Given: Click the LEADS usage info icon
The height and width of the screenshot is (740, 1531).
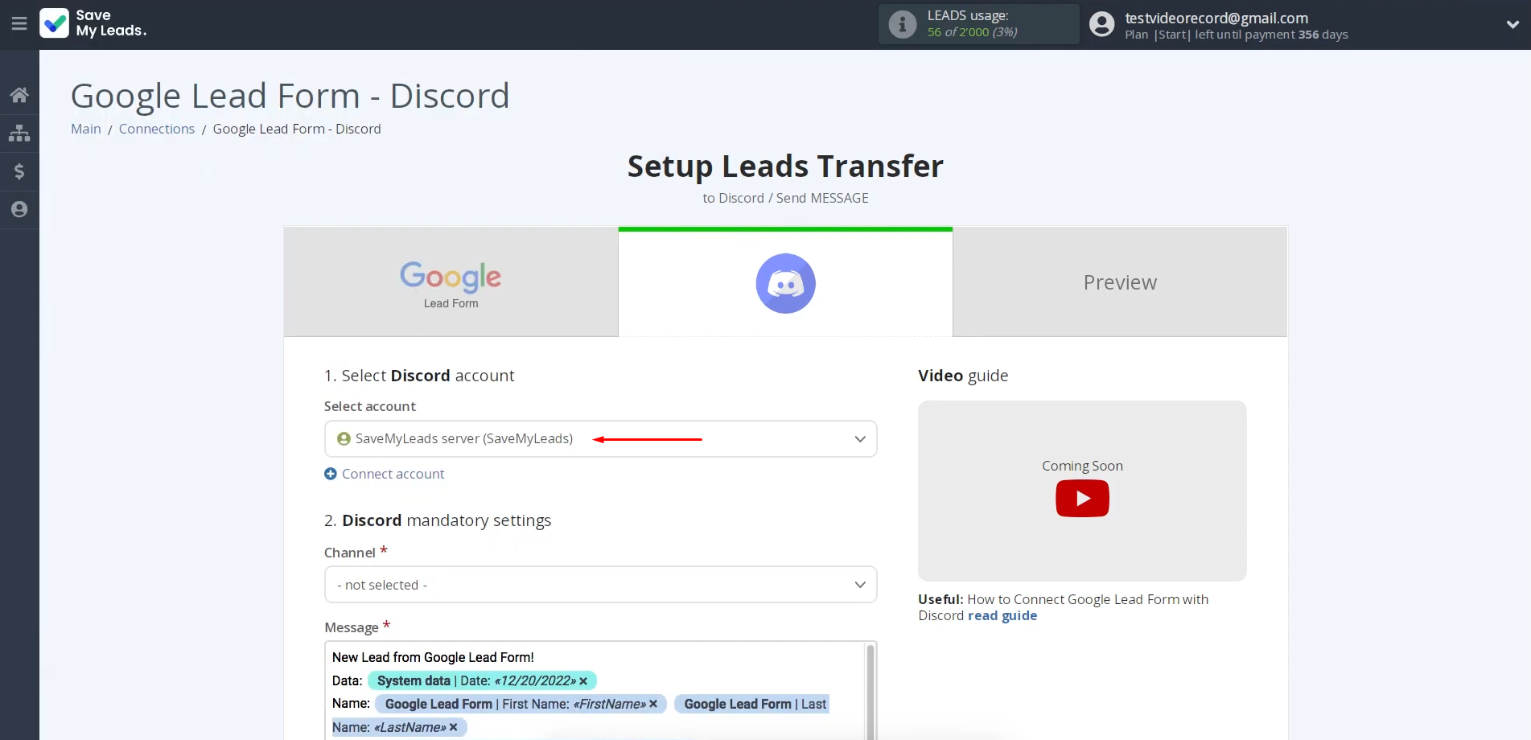Looking at the screenshot, I should [903, 24].
